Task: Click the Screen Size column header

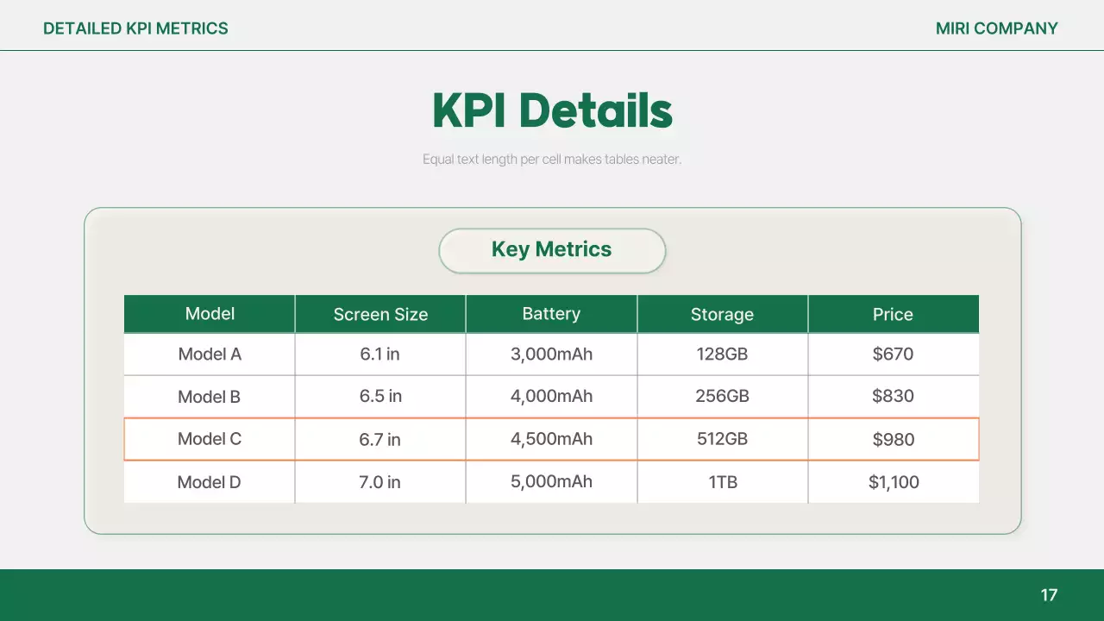Action: pos(380,315)
